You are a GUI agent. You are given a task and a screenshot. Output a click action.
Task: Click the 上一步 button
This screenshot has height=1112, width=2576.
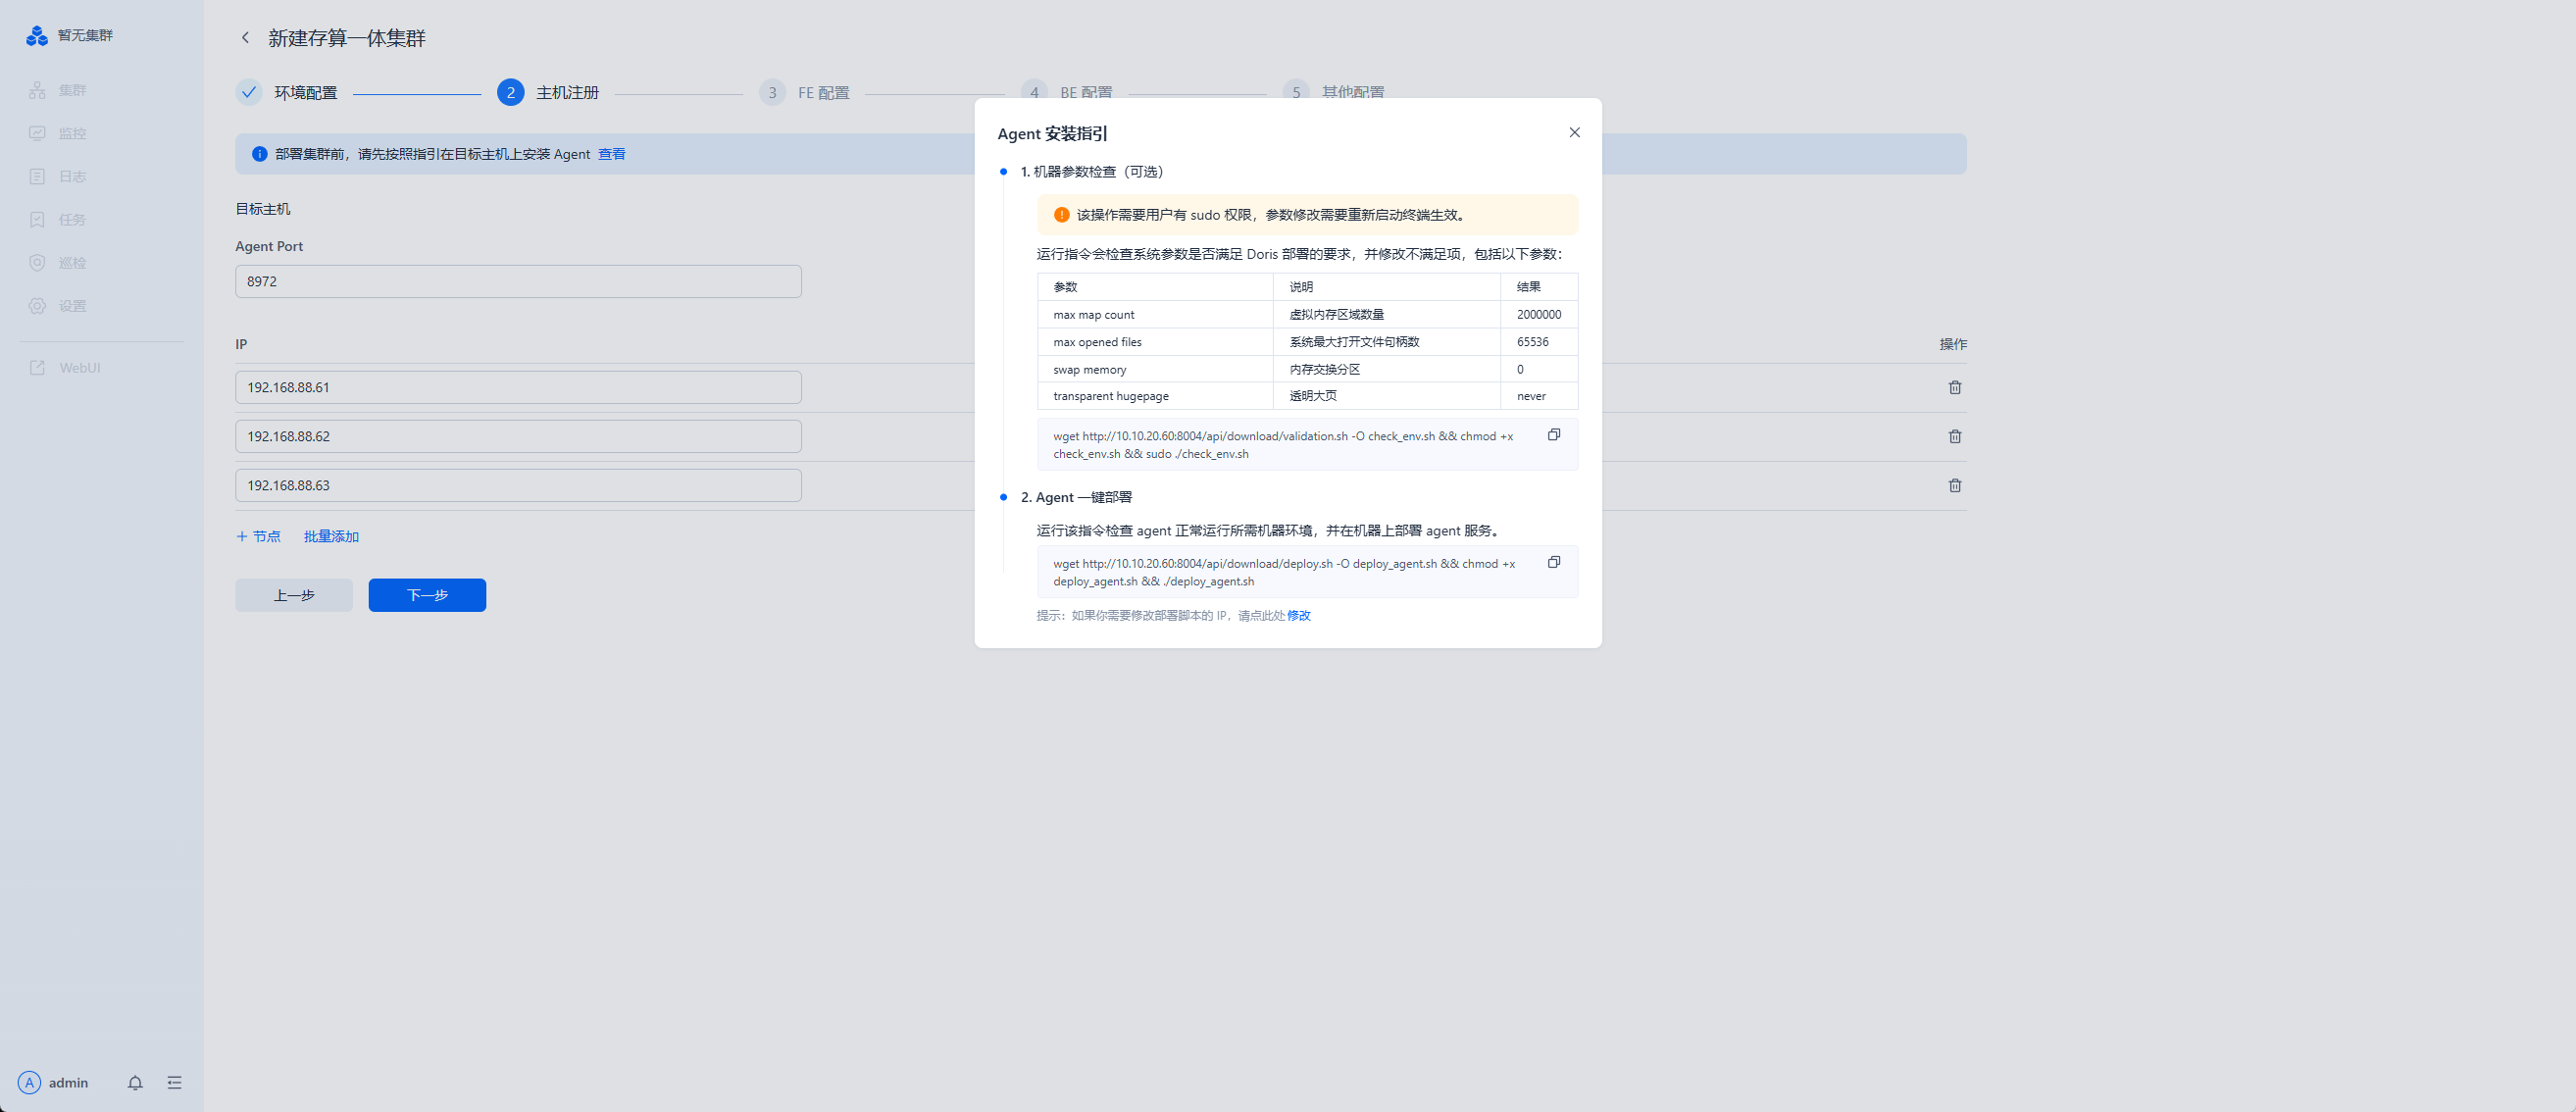tap(294, 595)
